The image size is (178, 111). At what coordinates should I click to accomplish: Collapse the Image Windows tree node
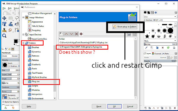click(23, 18)
